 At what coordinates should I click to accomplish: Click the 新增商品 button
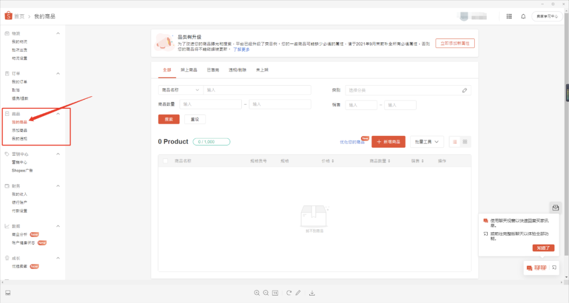click(x=388, y=142)
